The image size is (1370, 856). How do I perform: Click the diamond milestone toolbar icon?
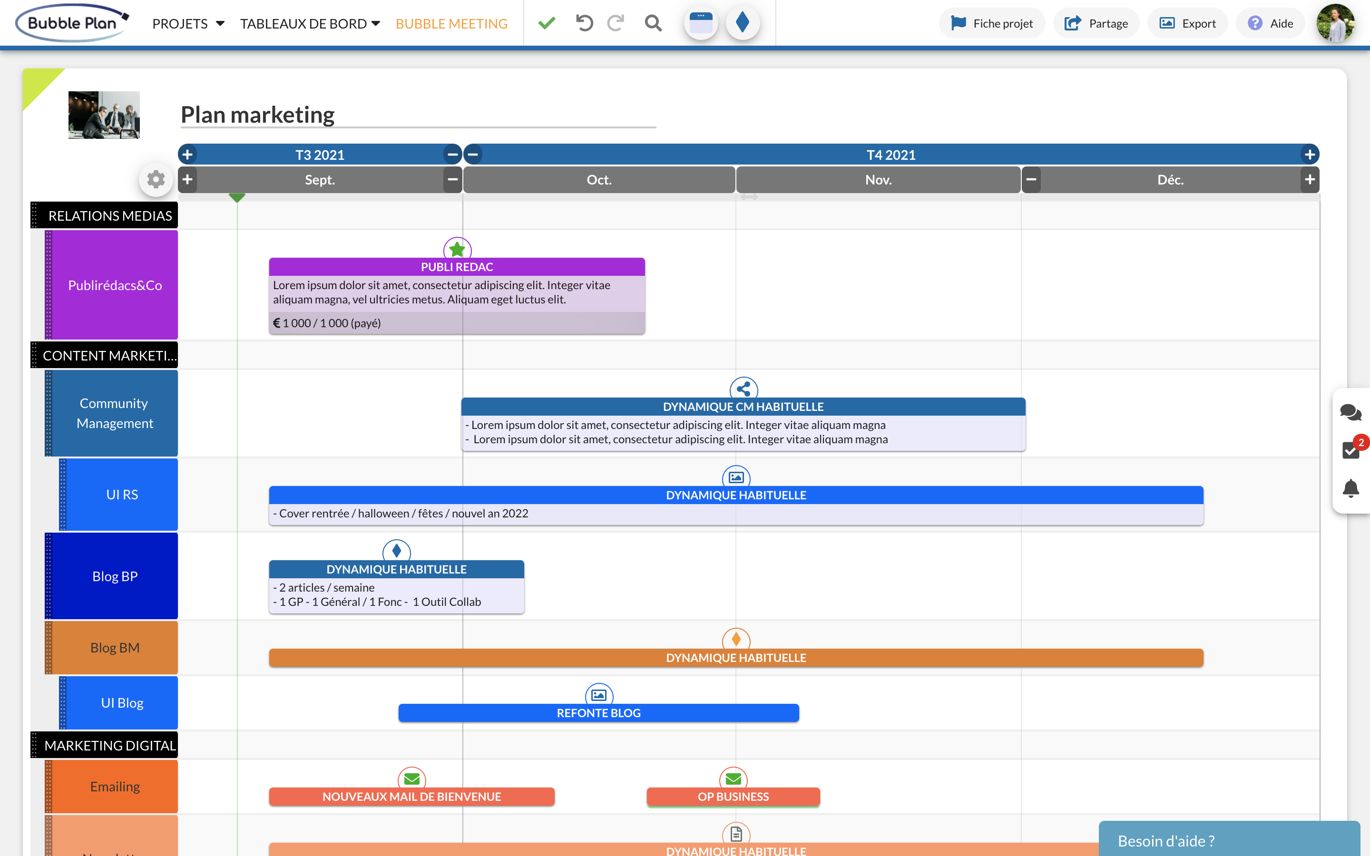coord(743,23)
